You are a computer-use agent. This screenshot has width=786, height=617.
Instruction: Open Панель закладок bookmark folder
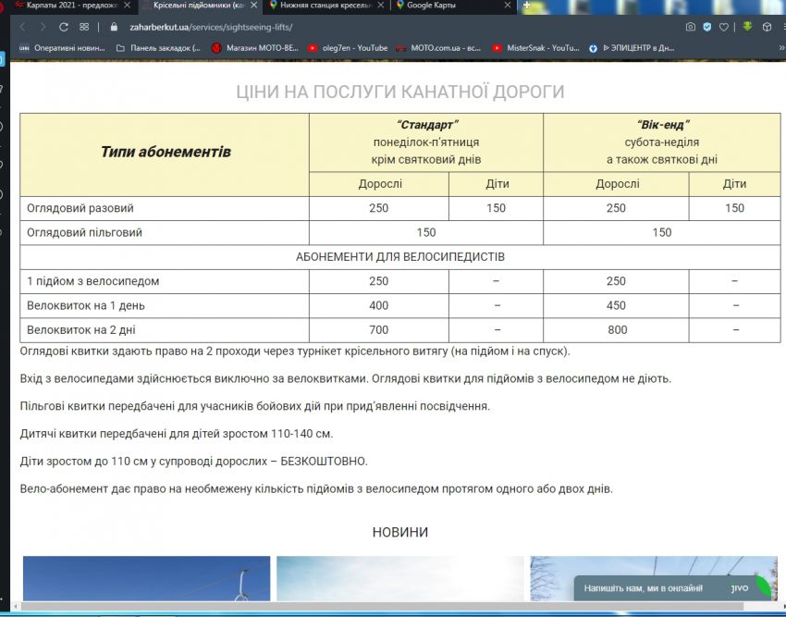pos(158,48)
